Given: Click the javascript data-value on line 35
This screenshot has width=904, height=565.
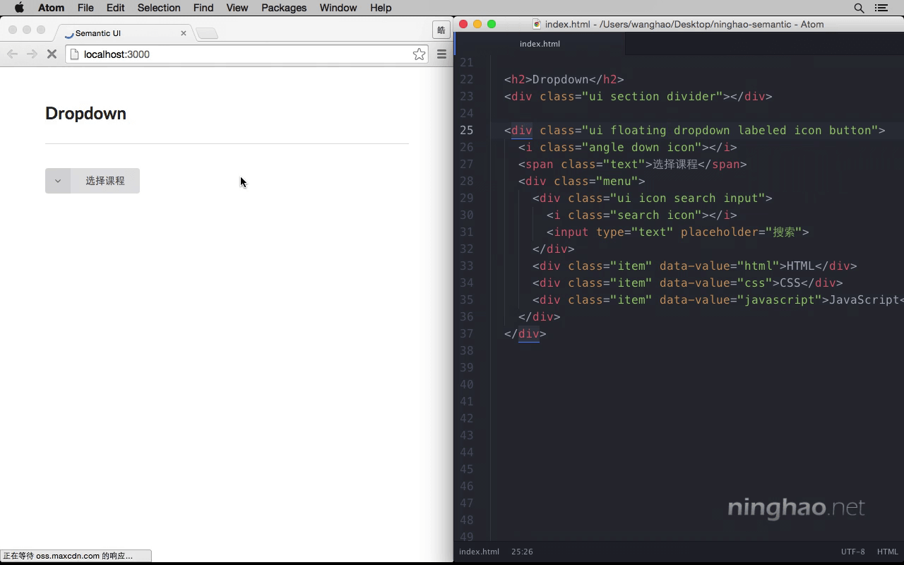Looking at the screenshot, I should (x=780, y=299).
